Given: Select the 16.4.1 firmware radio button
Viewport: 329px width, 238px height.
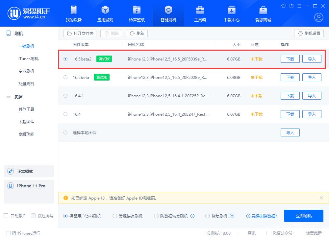Looking at the screenshot, I should [65, 96].
